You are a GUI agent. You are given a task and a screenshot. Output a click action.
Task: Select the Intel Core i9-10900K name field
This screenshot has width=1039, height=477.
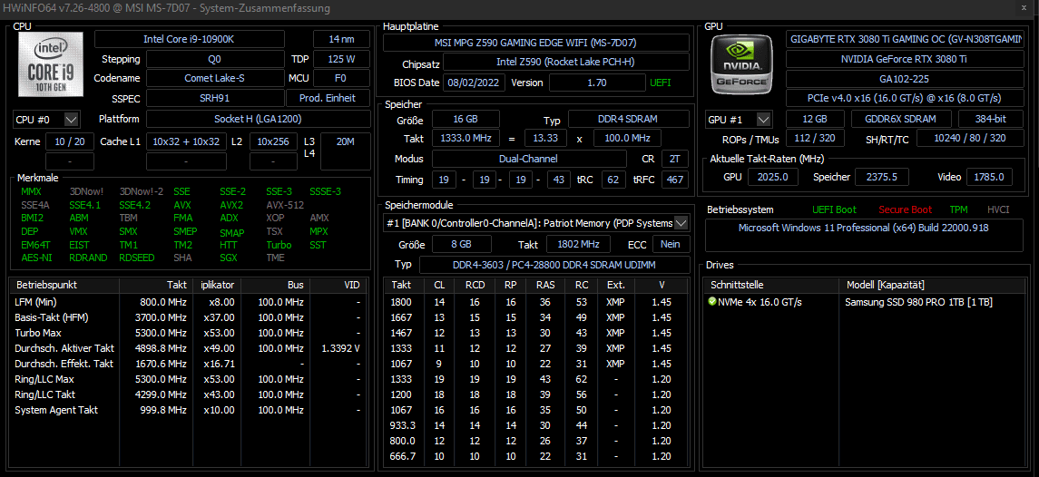pos(190,39)
